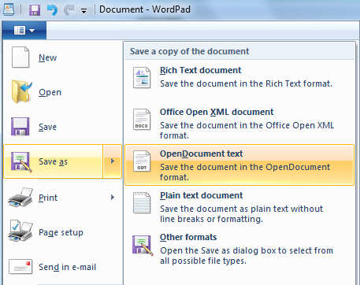Image resolution: width=360 pixels, height=285 pixels.
Task: Expand the Print submenu arrow
Action: click(113, 197)
